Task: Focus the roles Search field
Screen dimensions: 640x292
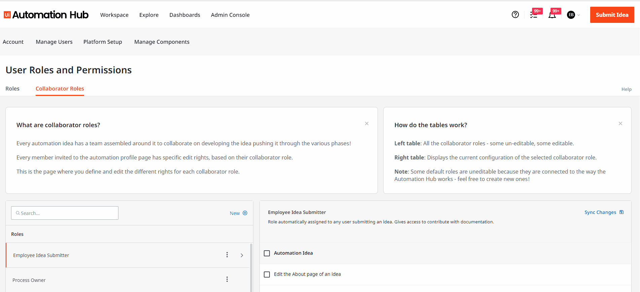Action: point(65,213)
